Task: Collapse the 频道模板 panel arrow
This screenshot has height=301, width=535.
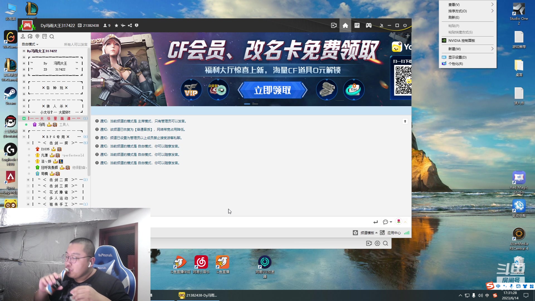Action: point(377,233)
